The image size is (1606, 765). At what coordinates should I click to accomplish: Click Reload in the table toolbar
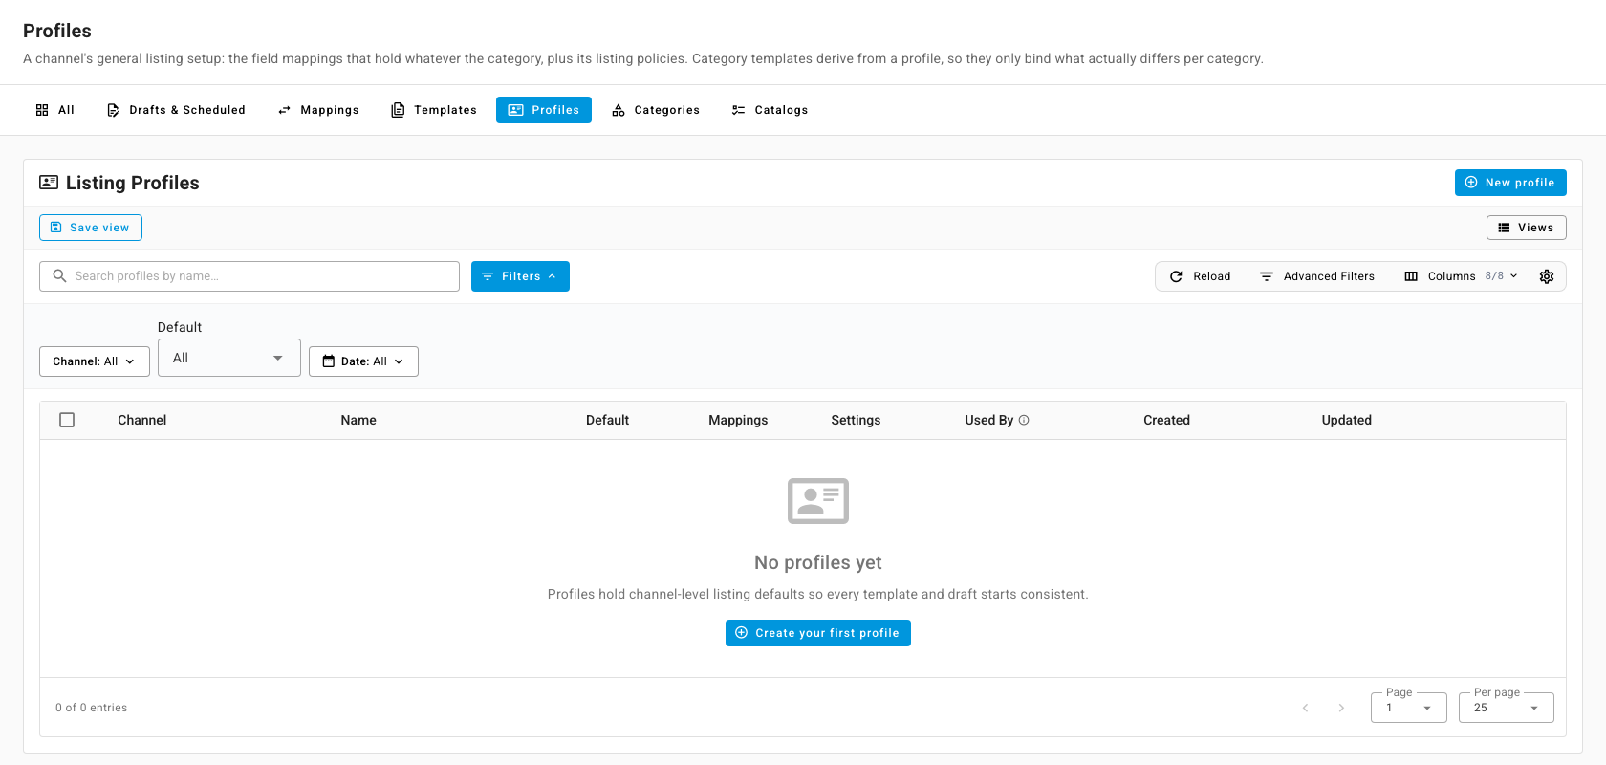pos(1201,276)
